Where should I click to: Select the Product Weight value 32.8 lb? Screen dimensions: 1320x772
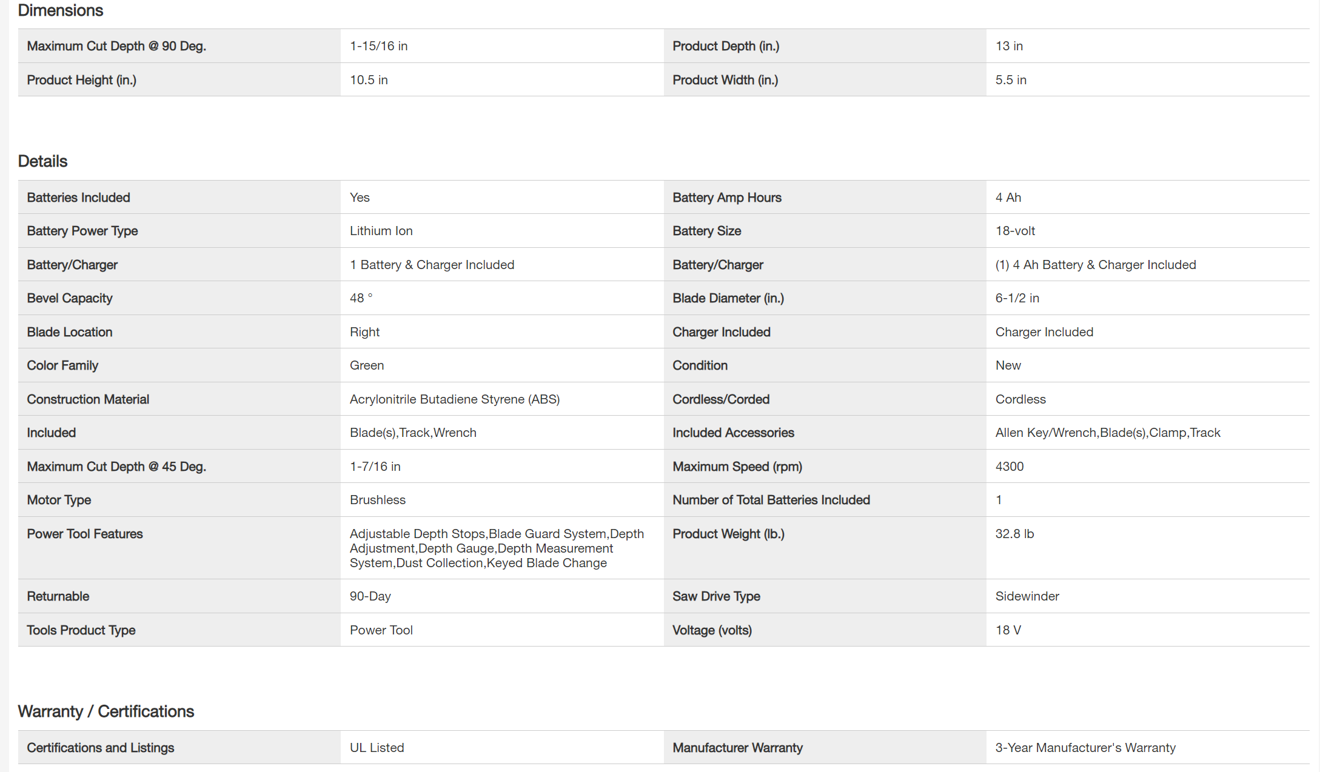point(1014,534)
